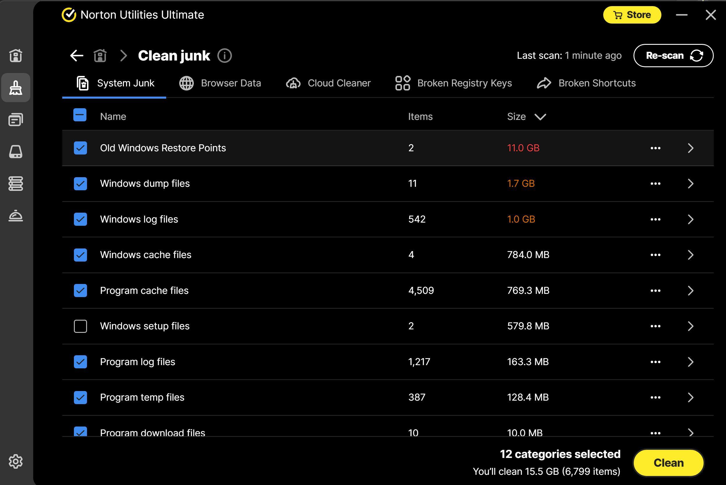Open the stacked layers sidebar icon
The width and height of the screenshot is (726, 485).
click(x=15, y=183)
